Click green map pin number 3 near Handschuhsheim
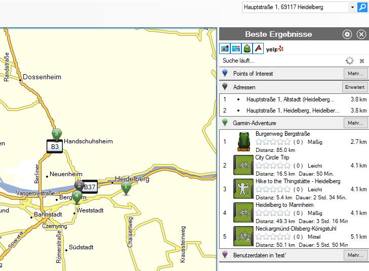This screenshot has width=369, height=271. click(57, 134)
